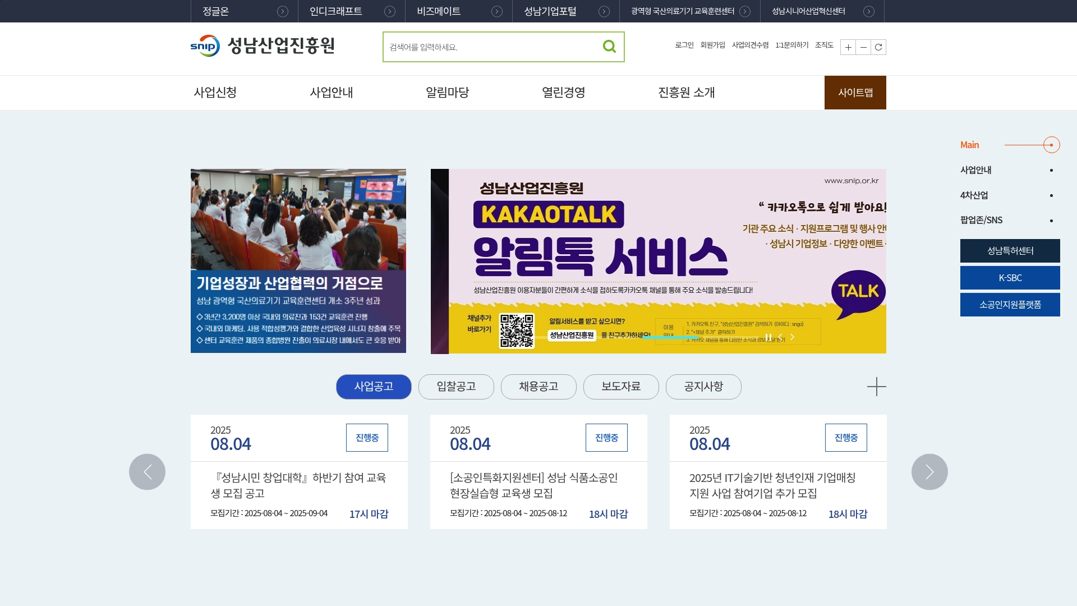Click the arrow icon next to 정글온

(x=283, y=11)
